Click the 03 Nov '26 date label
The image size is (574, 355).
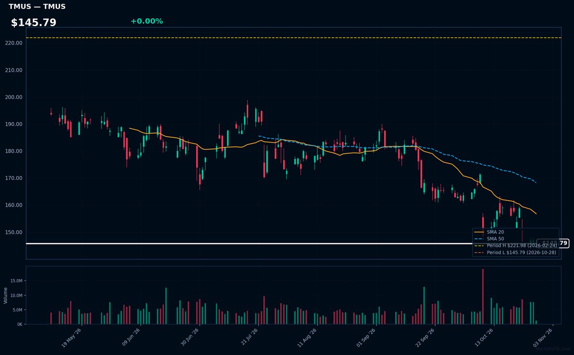(543, 338)
